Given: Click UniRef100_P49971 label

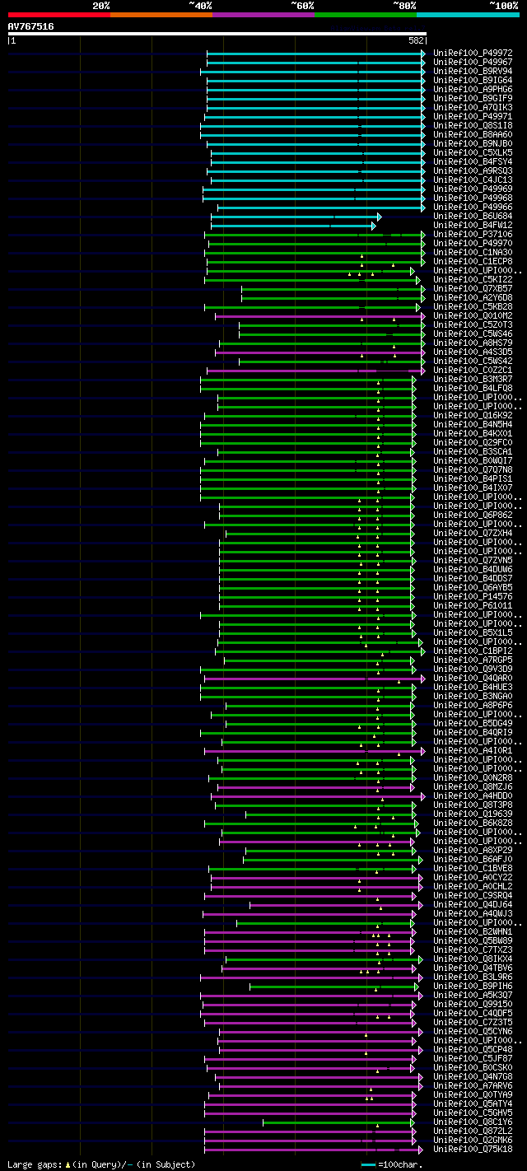Looking at the screenshot, I should (x=473, y=116).
